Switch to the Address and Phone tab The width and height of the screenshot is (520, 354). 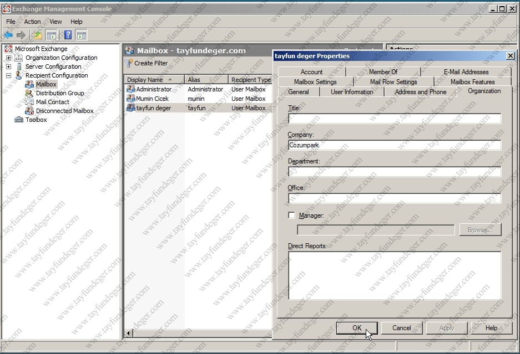[421, 92]
